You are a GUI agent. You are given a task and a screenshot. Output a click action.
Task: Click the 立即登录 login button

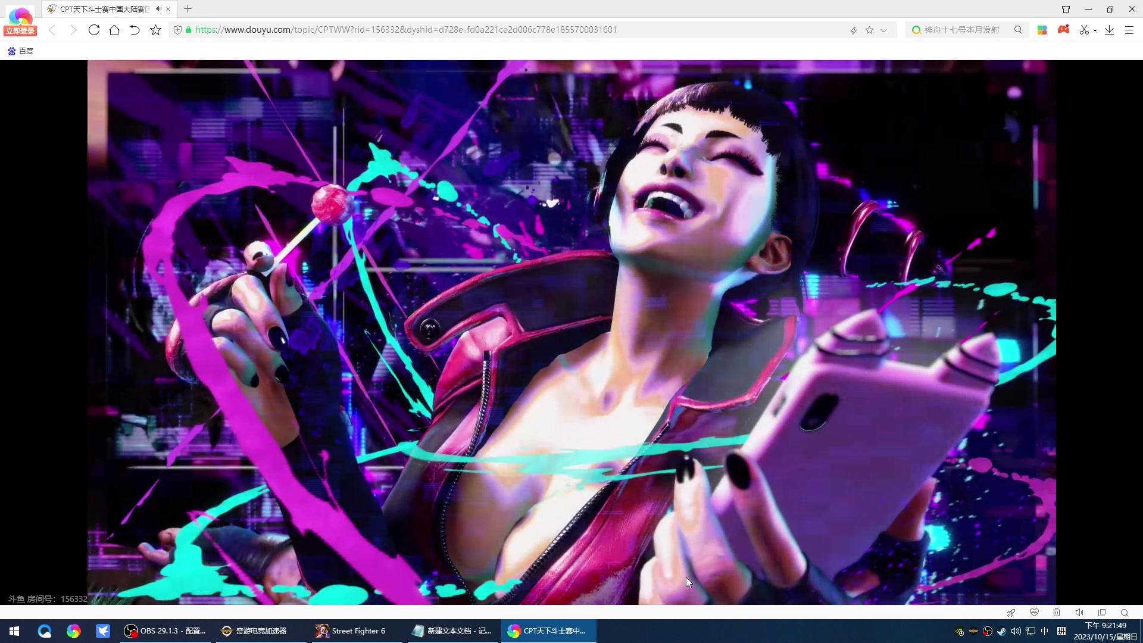pos(20,31)
